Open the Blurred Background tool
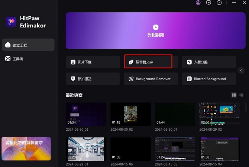This screenshot has height=167, width=249. (x=209, y=79)
